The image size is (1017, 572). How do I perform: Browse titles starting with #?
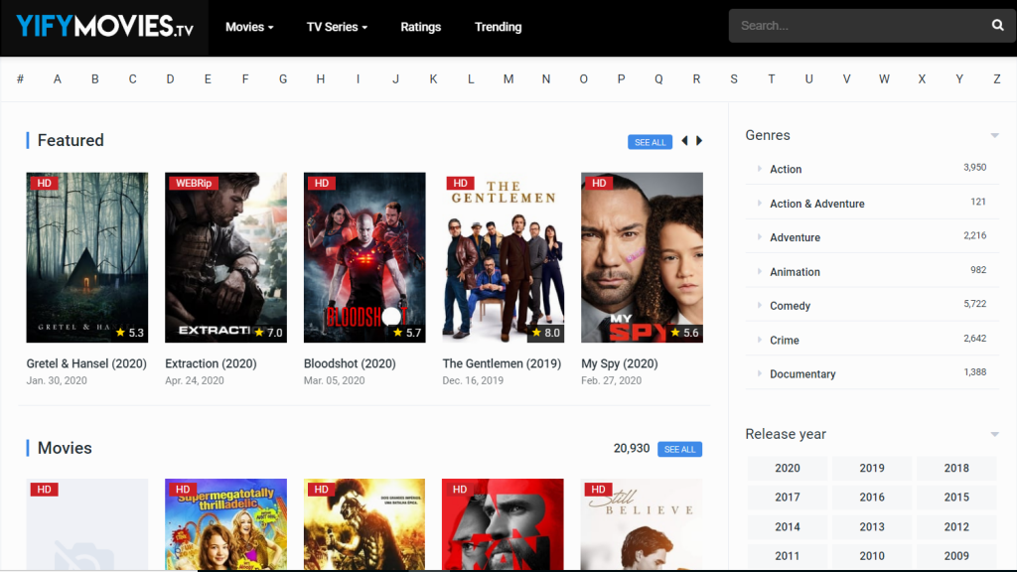(x=20, y=79)
